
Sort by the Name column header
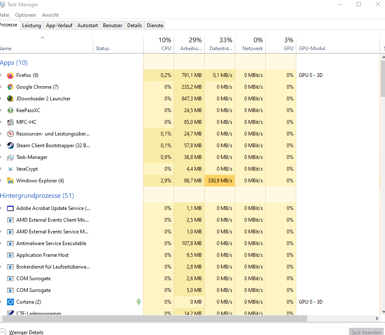tap(46, 44)
